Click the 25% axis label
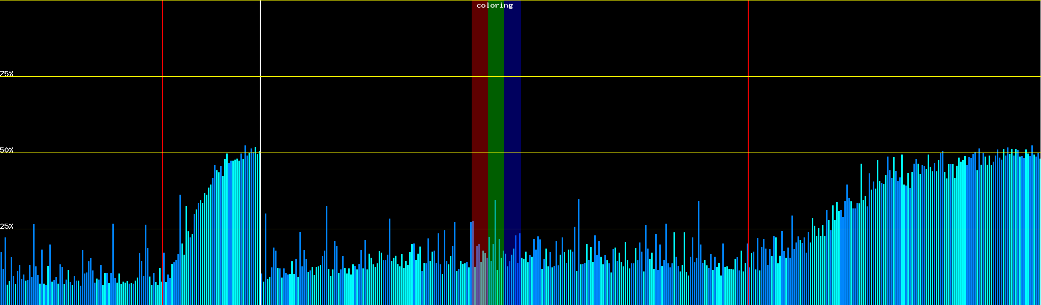Viewport: 1041px width, 305px height. click(x=7, y=226)
